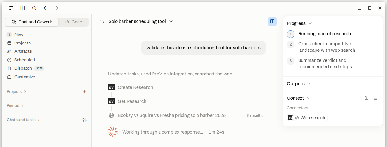Click the add project plus icon

[85, 92]
